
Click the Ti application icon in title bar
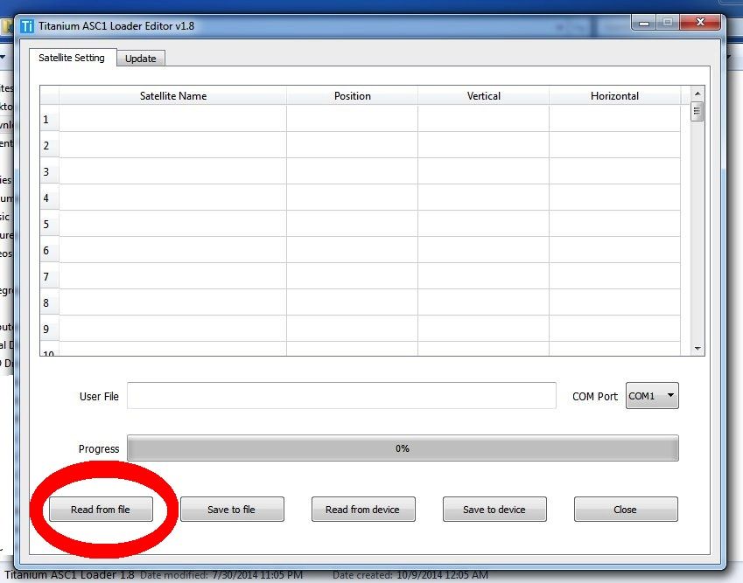click(27, 26)
